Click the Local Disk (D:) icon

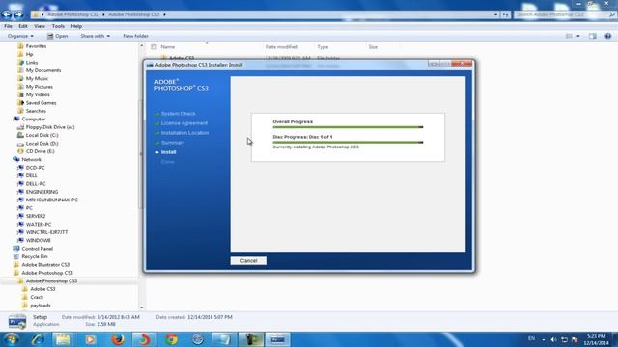[20, 144]
